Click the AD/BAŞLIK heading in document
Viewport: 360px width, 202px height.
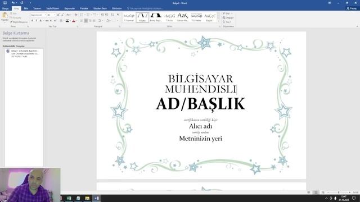200,104
